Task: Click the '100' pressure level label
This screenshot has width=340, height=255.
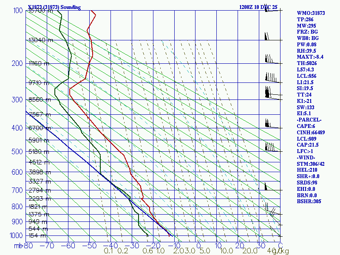Action: pos(18,10)
